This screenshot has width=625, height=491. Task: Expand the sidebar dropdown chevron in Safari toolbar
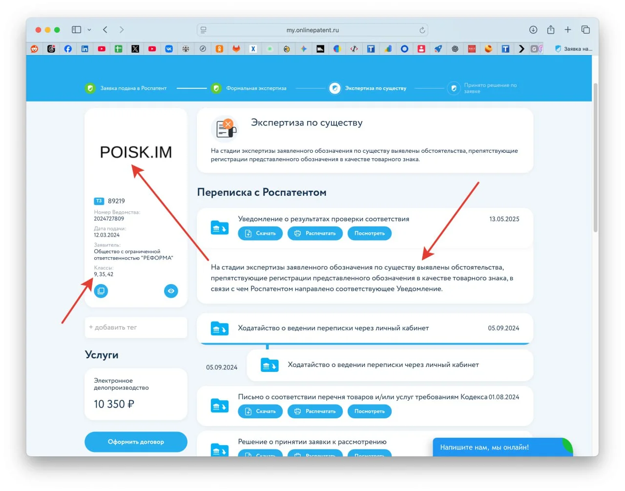(89, 30)
